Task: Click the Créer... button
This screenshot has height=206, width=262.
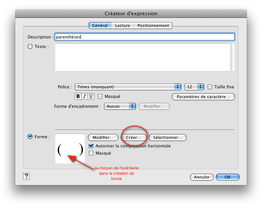Action: click(x=133, y=137)
